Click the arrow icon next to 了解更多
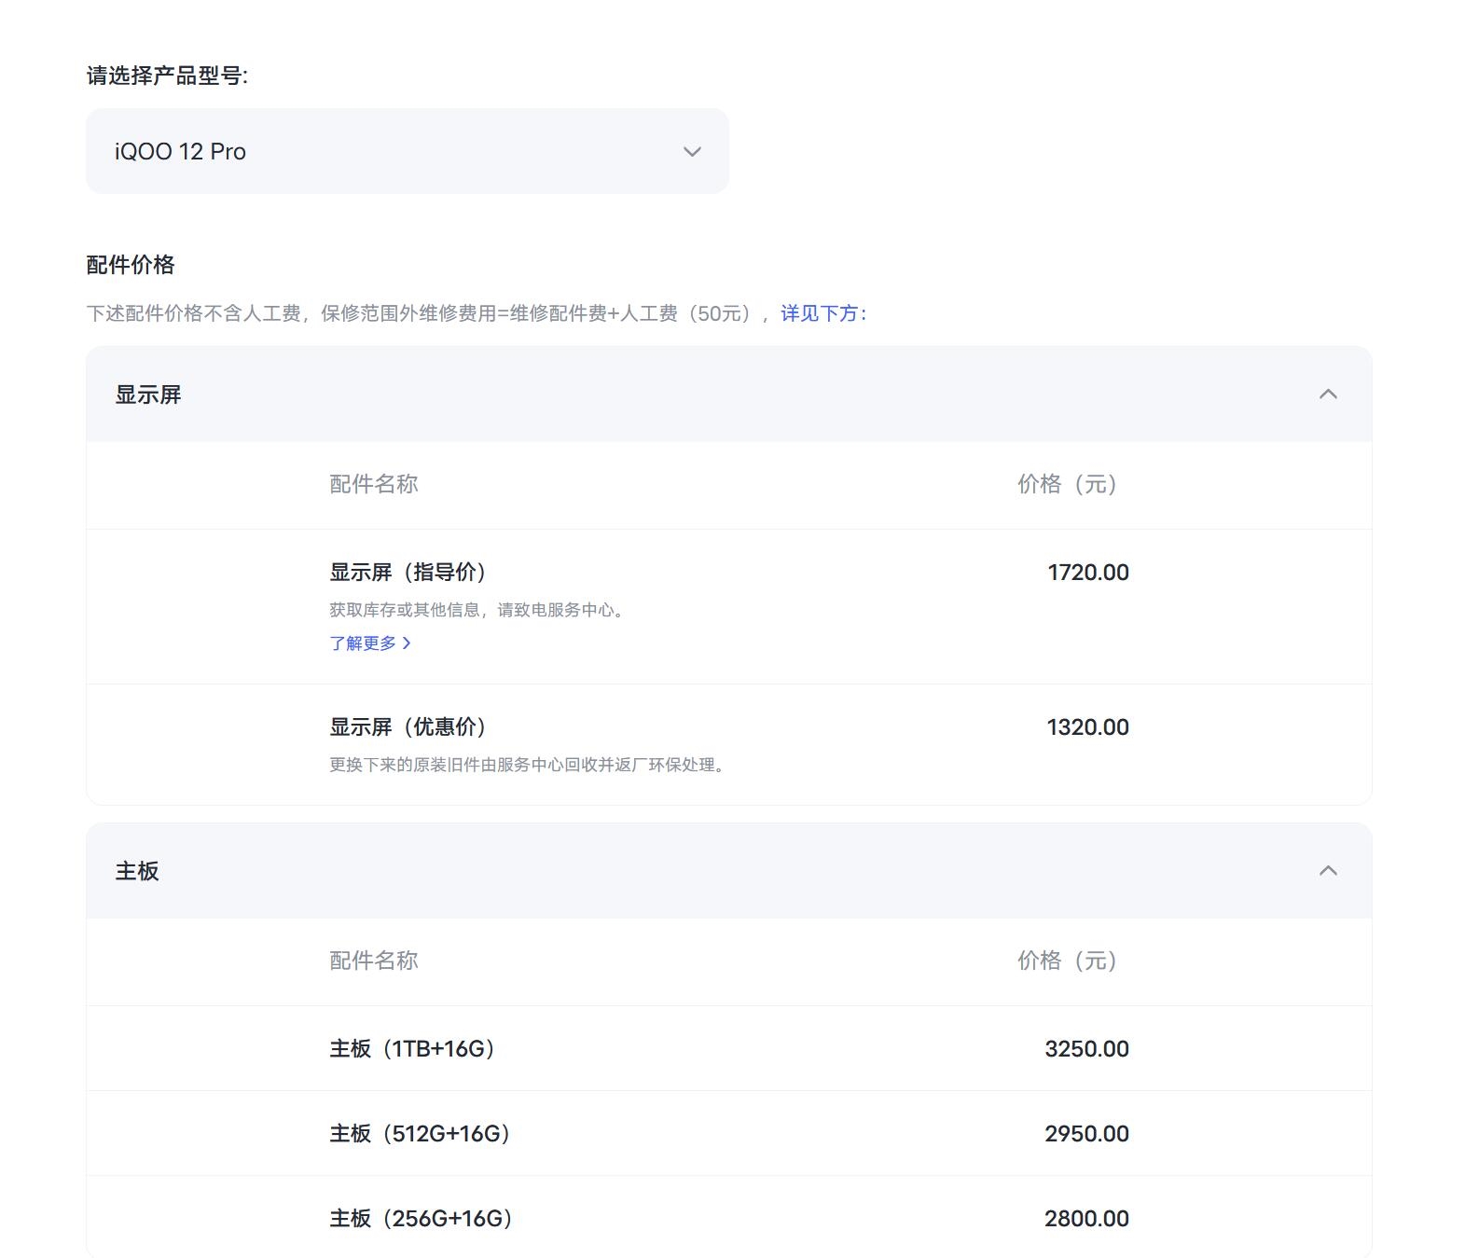This screenshot has width=1465, height=1258. click(x=407, y=643)
